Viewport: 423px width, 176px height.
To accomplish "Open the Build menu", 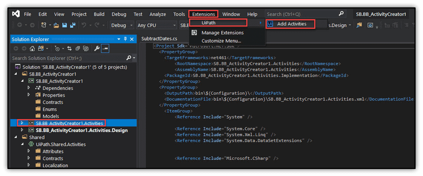I will point(99,14).
